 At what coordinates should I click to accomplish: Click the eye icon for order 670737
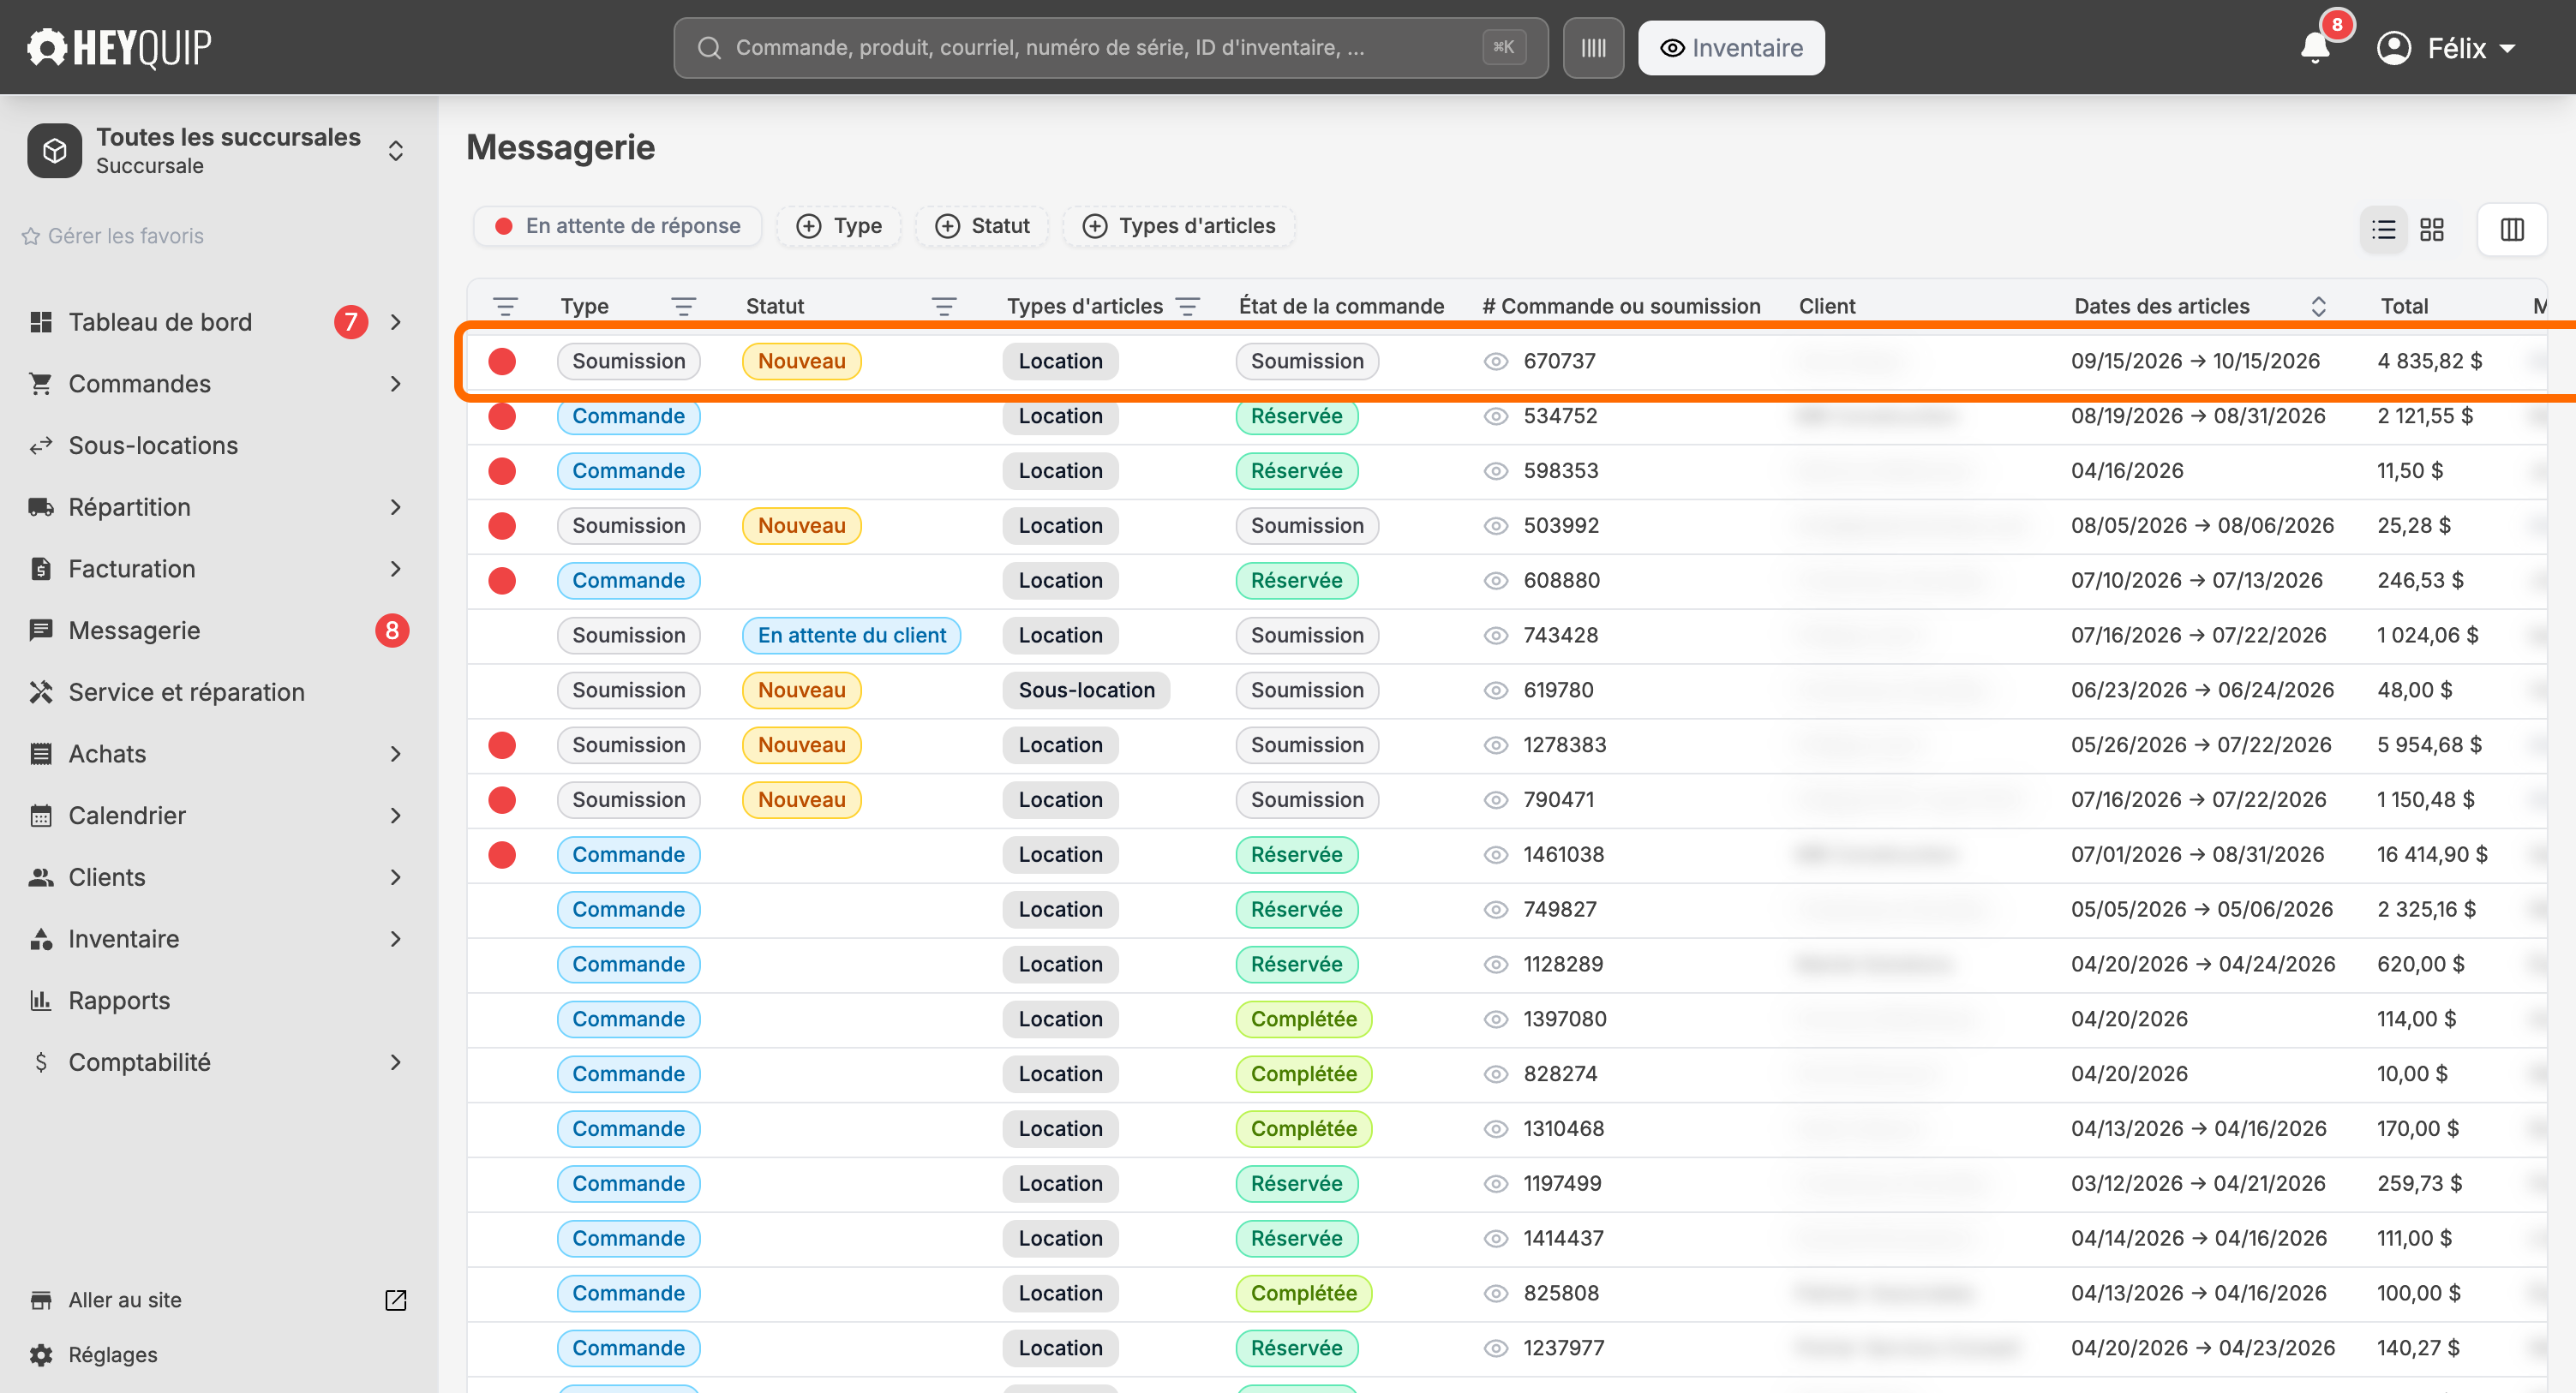click(1495, 361)
